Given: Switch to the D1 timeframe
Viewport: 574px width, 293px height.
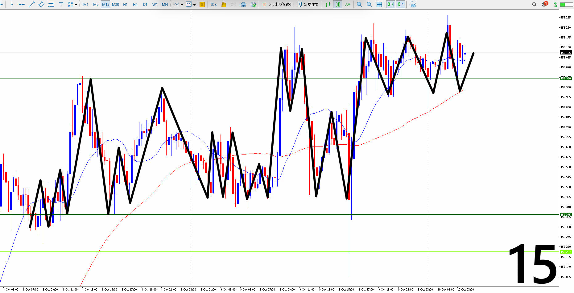Looking at the screenshot, I should [145, 5].
